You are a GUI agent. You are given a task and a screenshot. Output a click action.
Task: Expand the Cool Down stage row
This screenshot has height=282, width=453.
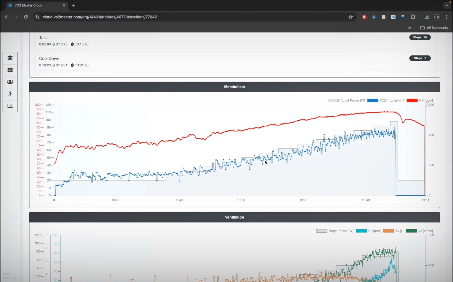(235, 61)
